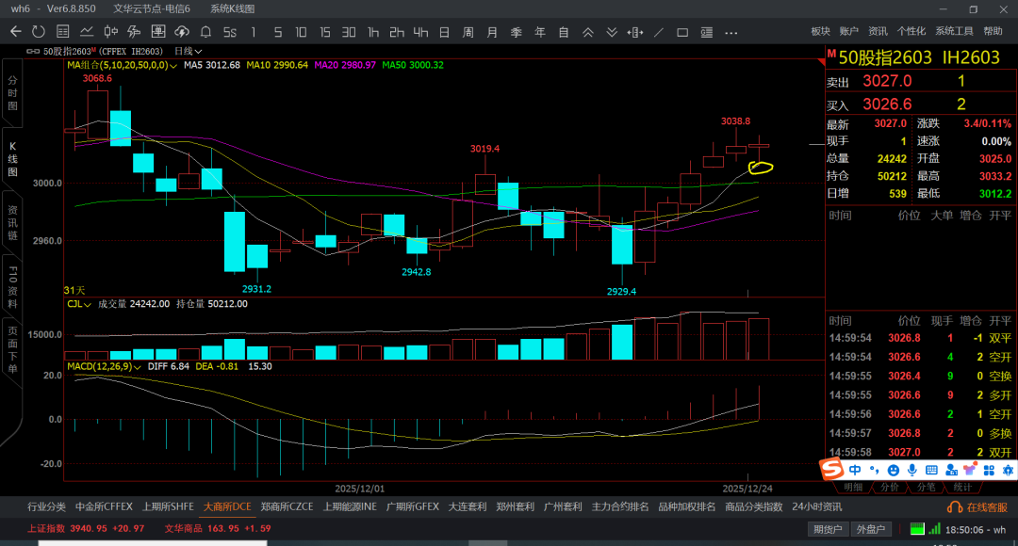Click the Sogou skin shirt icon
This screenshot has width=1018, height=546.
[971, 470]
